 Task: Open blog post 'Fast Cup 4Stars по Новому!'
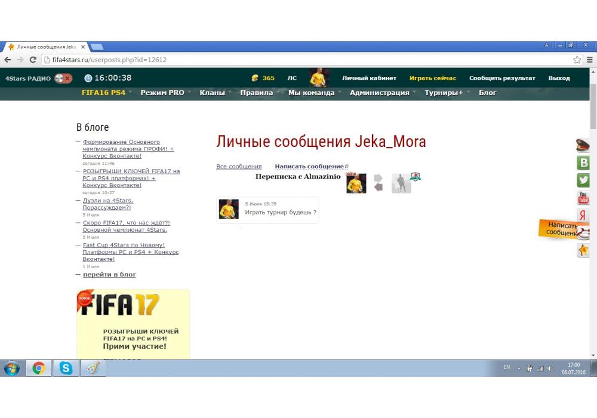(x=131, y=252)
